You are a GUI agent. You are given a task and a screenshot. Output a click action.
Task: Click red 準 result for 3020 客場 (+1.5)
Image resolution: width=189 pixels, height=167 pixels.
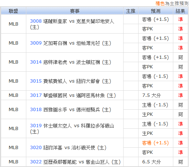tap(181, 143)
